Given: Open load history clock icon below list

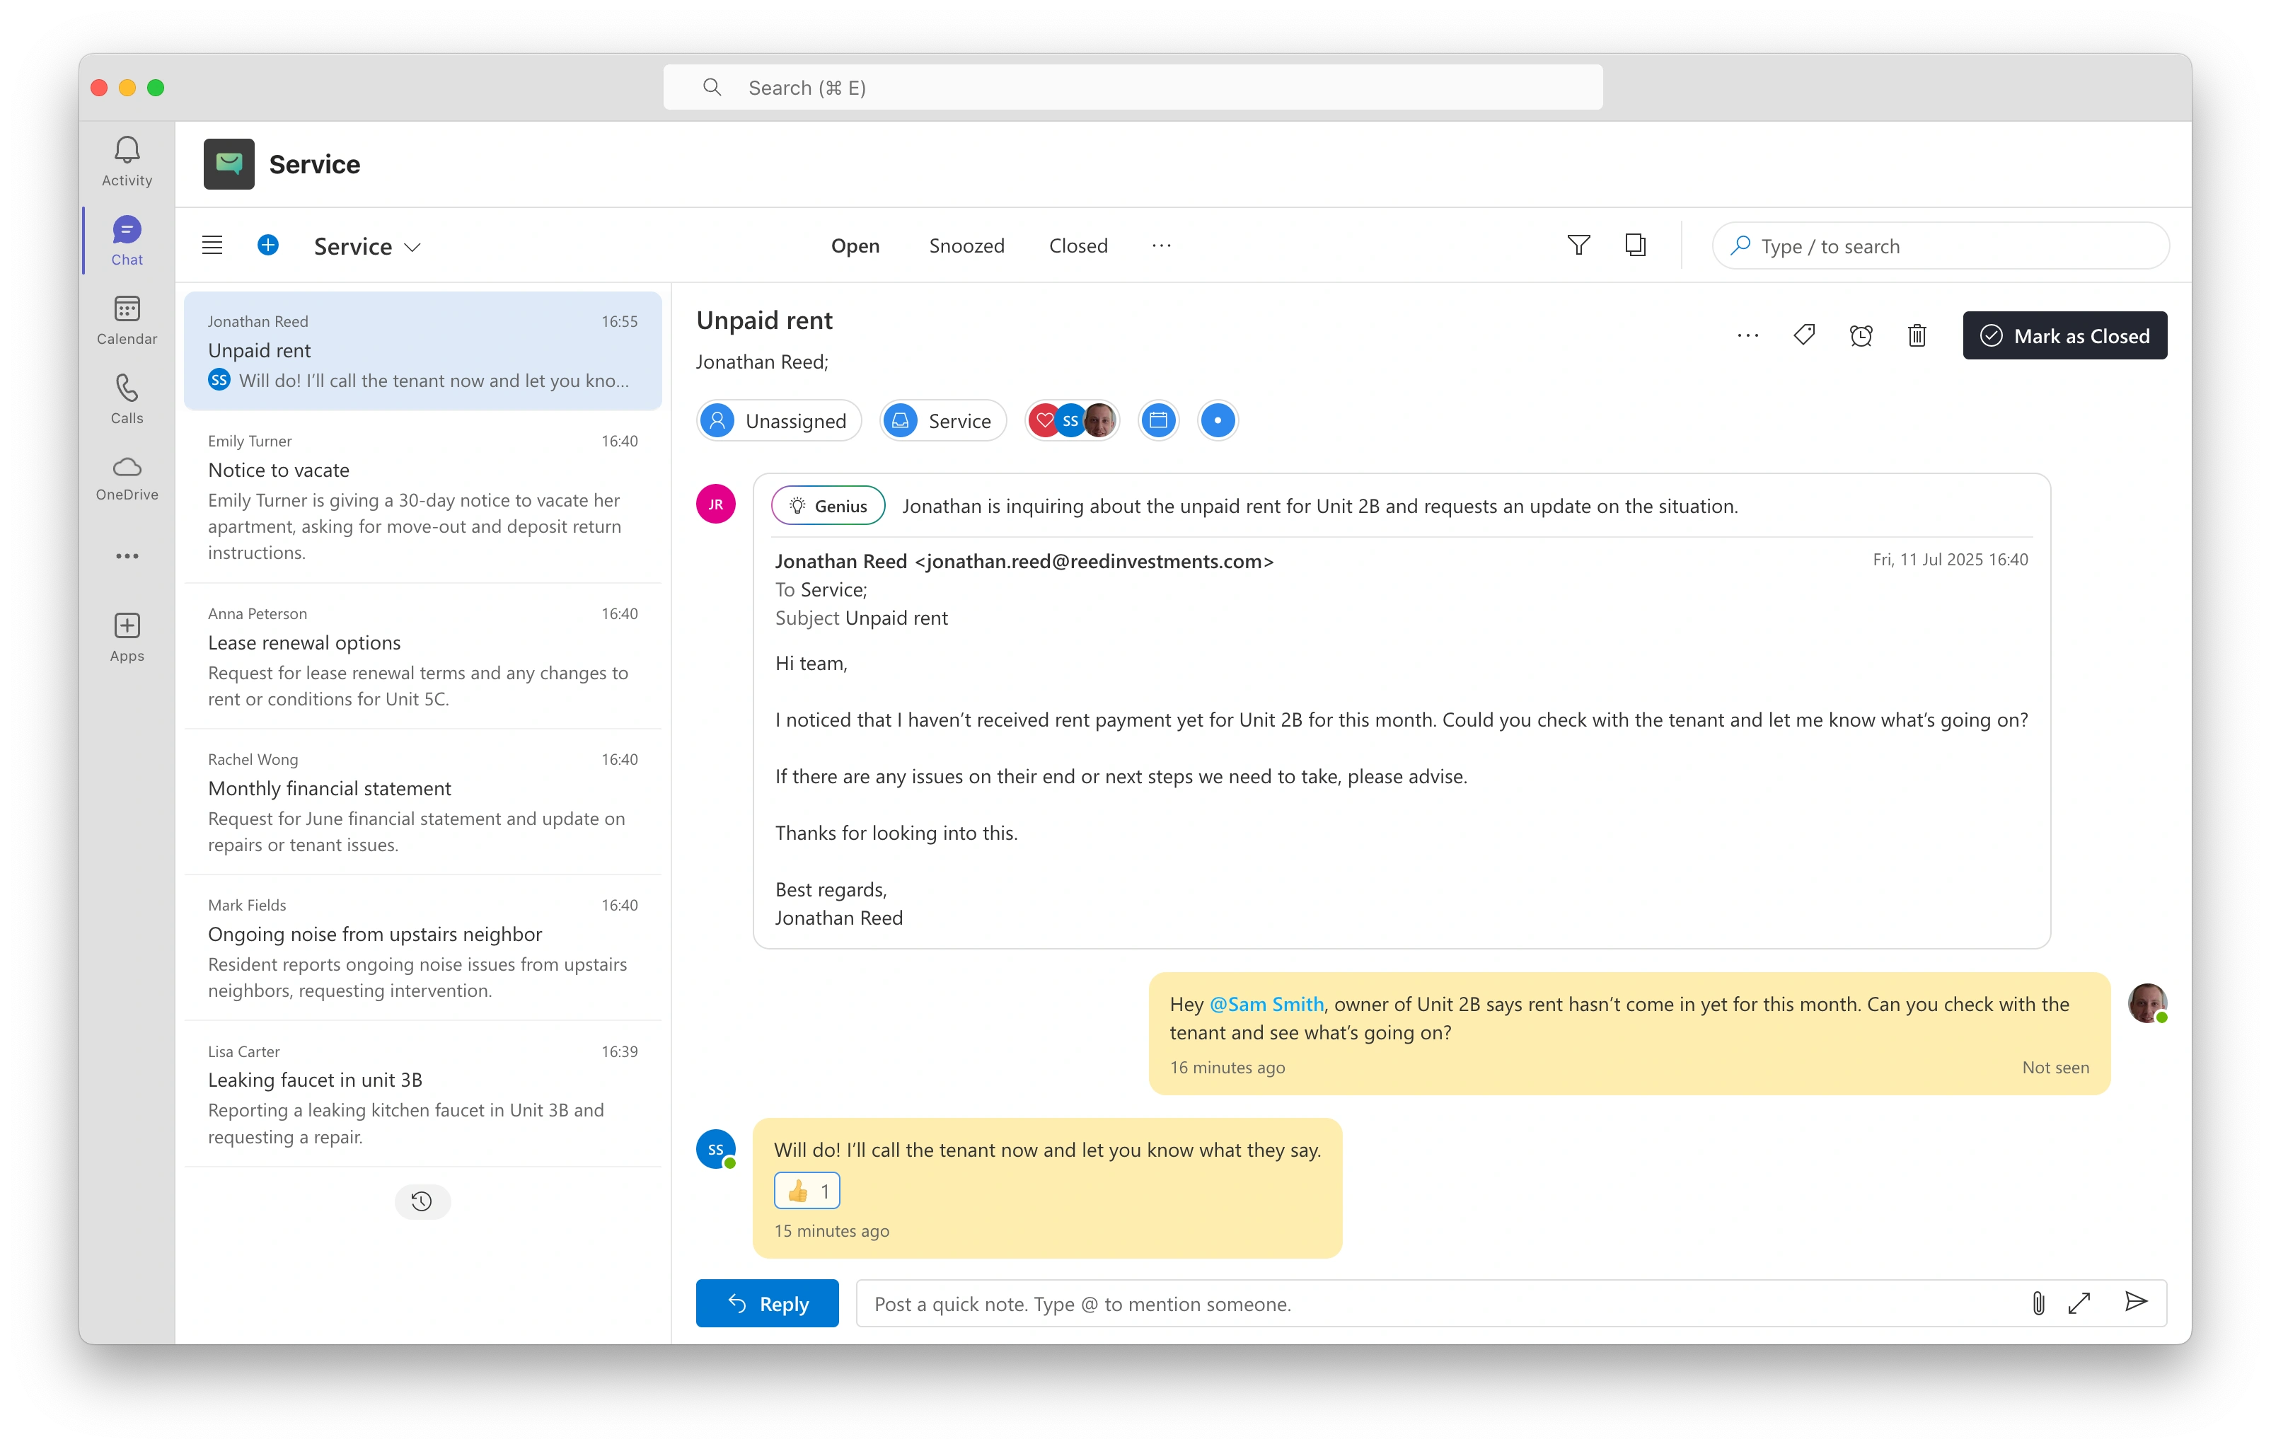Looking at the screenshot, I should click(x=422, y=1201).
